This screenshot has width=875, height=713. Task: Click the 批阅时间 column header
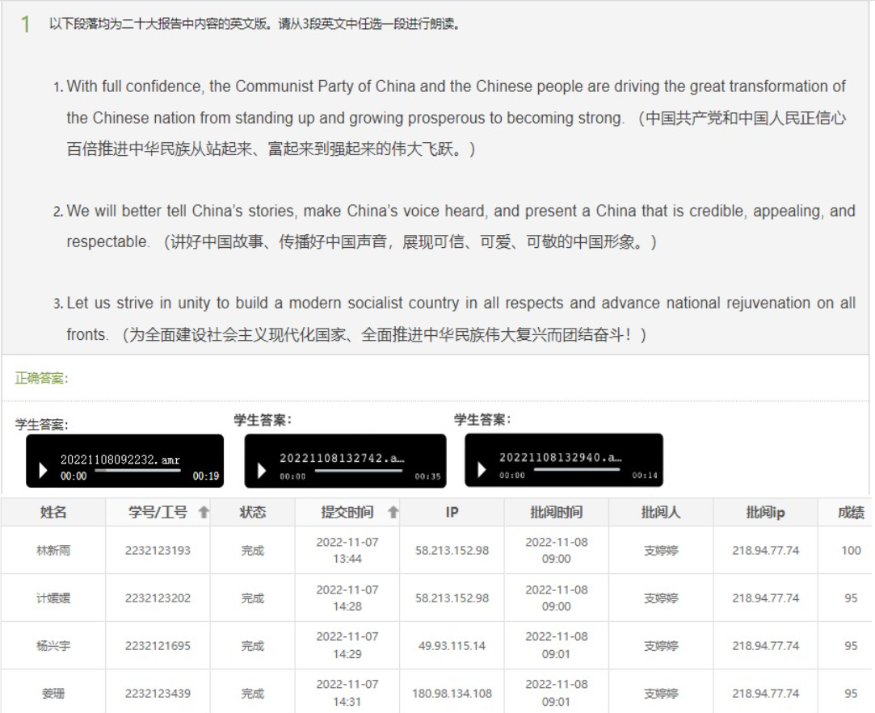(x=556, y=512)
